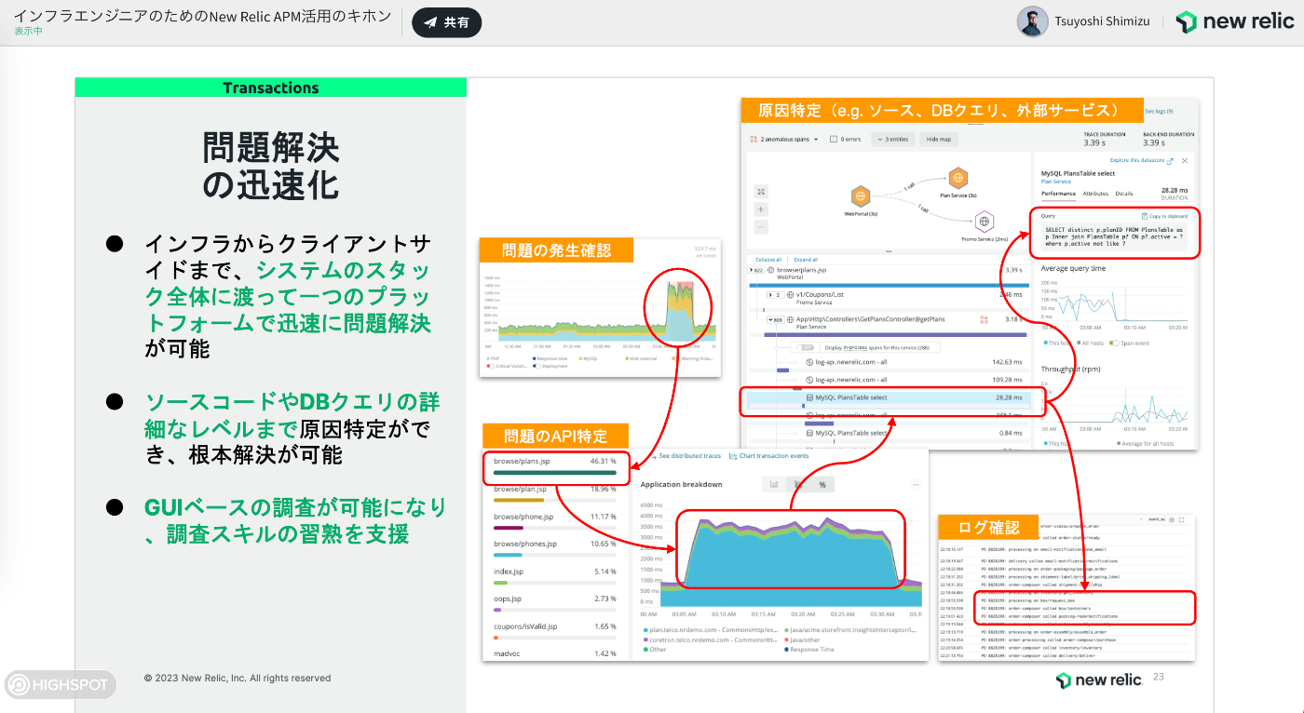Click See distributed traces link
The height and width of the screenshot is (713, 1304).
(686, 456)
